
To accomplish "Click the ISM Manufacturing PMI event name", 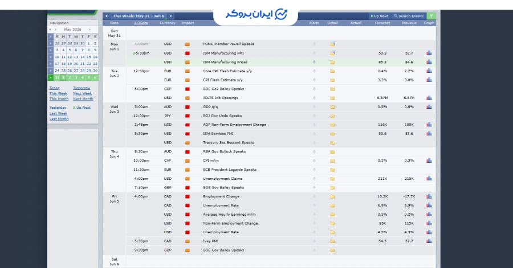I will coord(223,53).
